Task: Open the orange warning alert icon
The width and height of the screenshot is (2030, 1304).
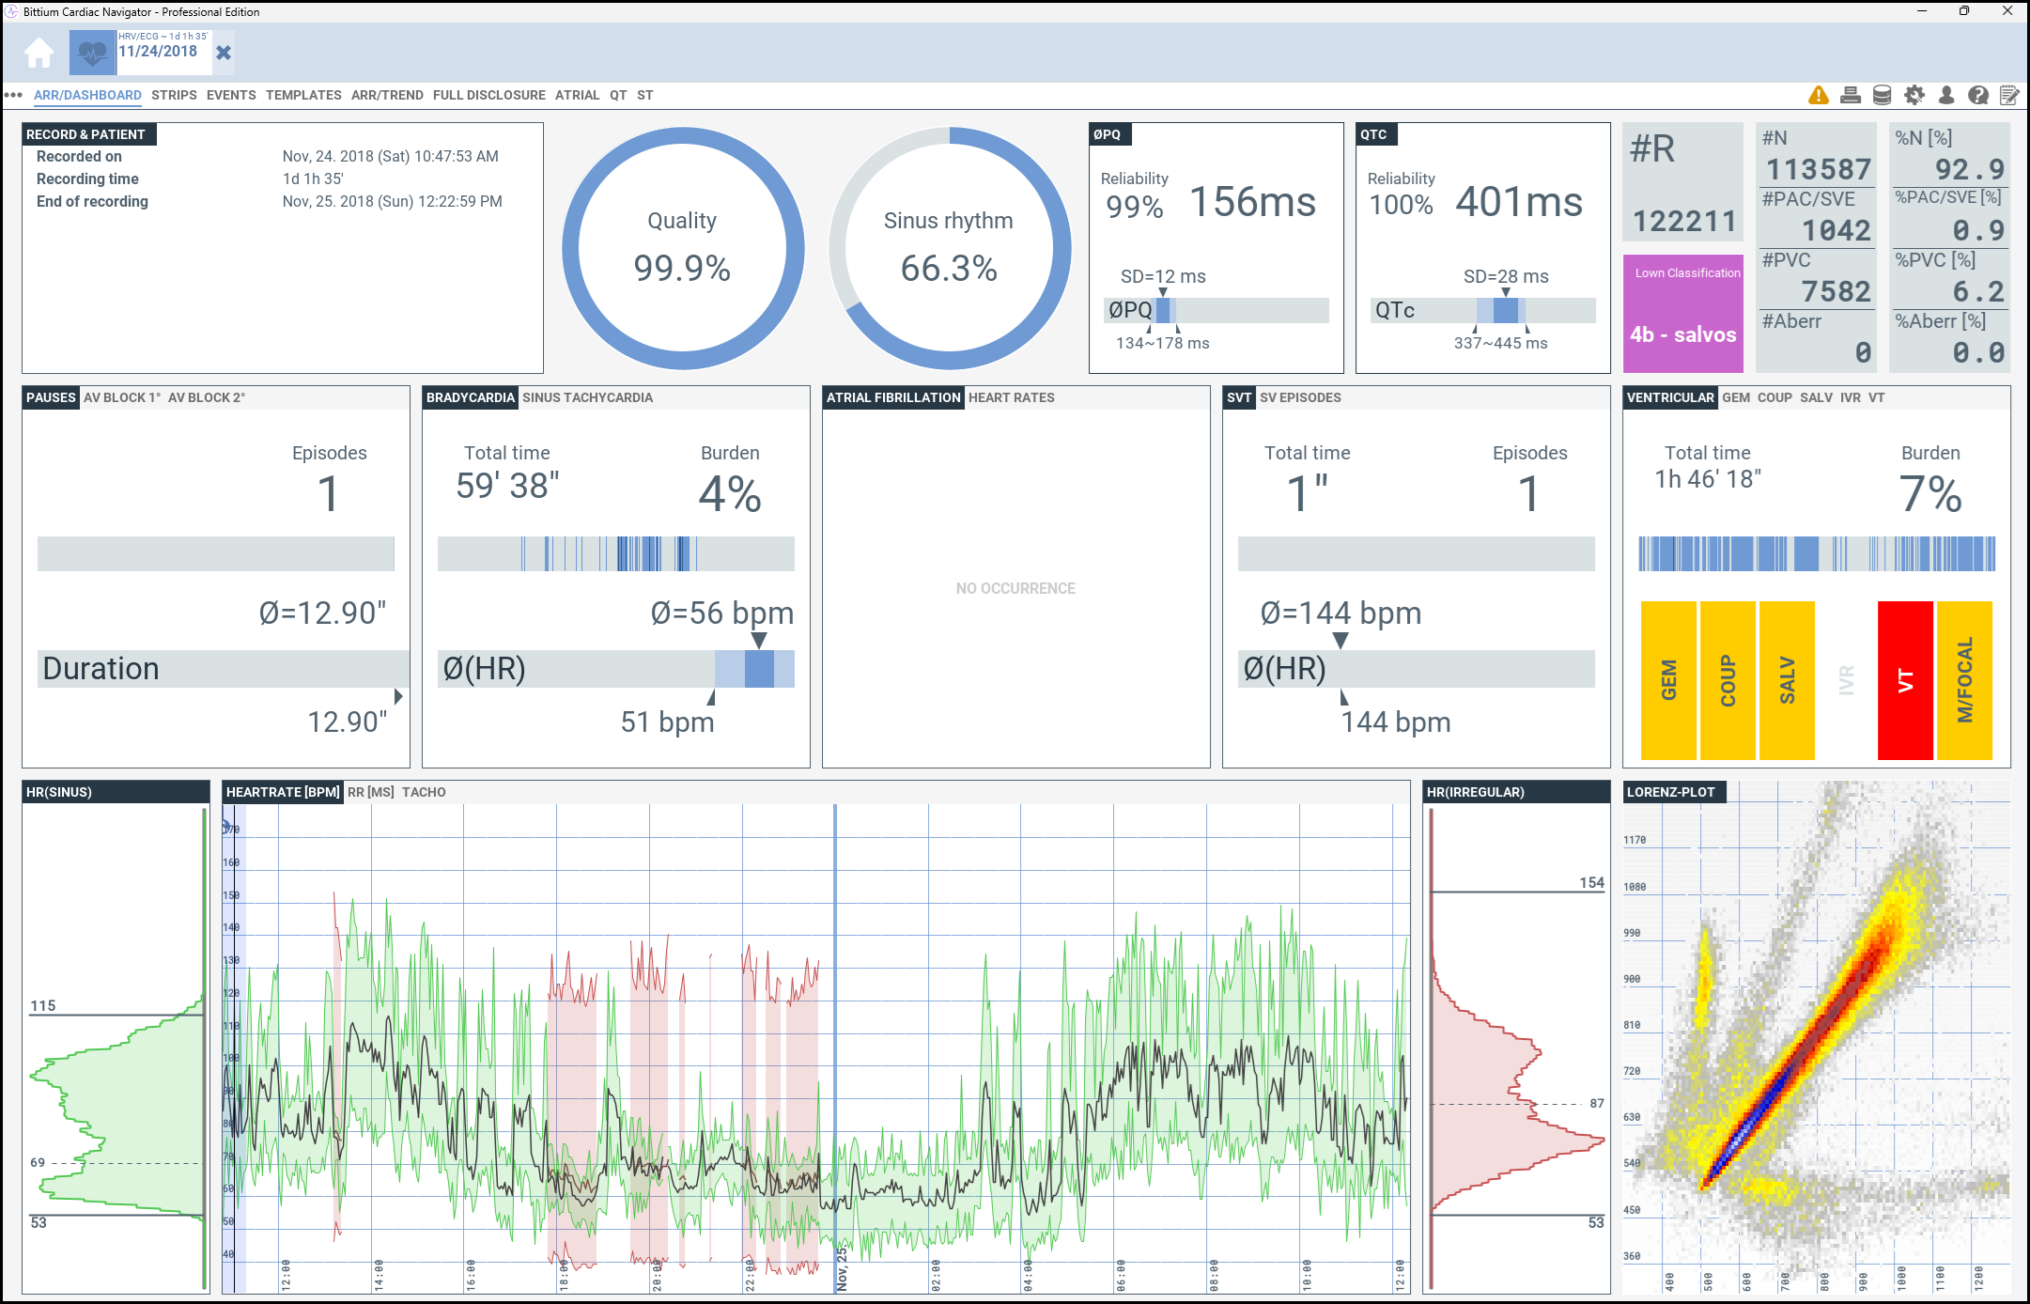Action: 1819,95
